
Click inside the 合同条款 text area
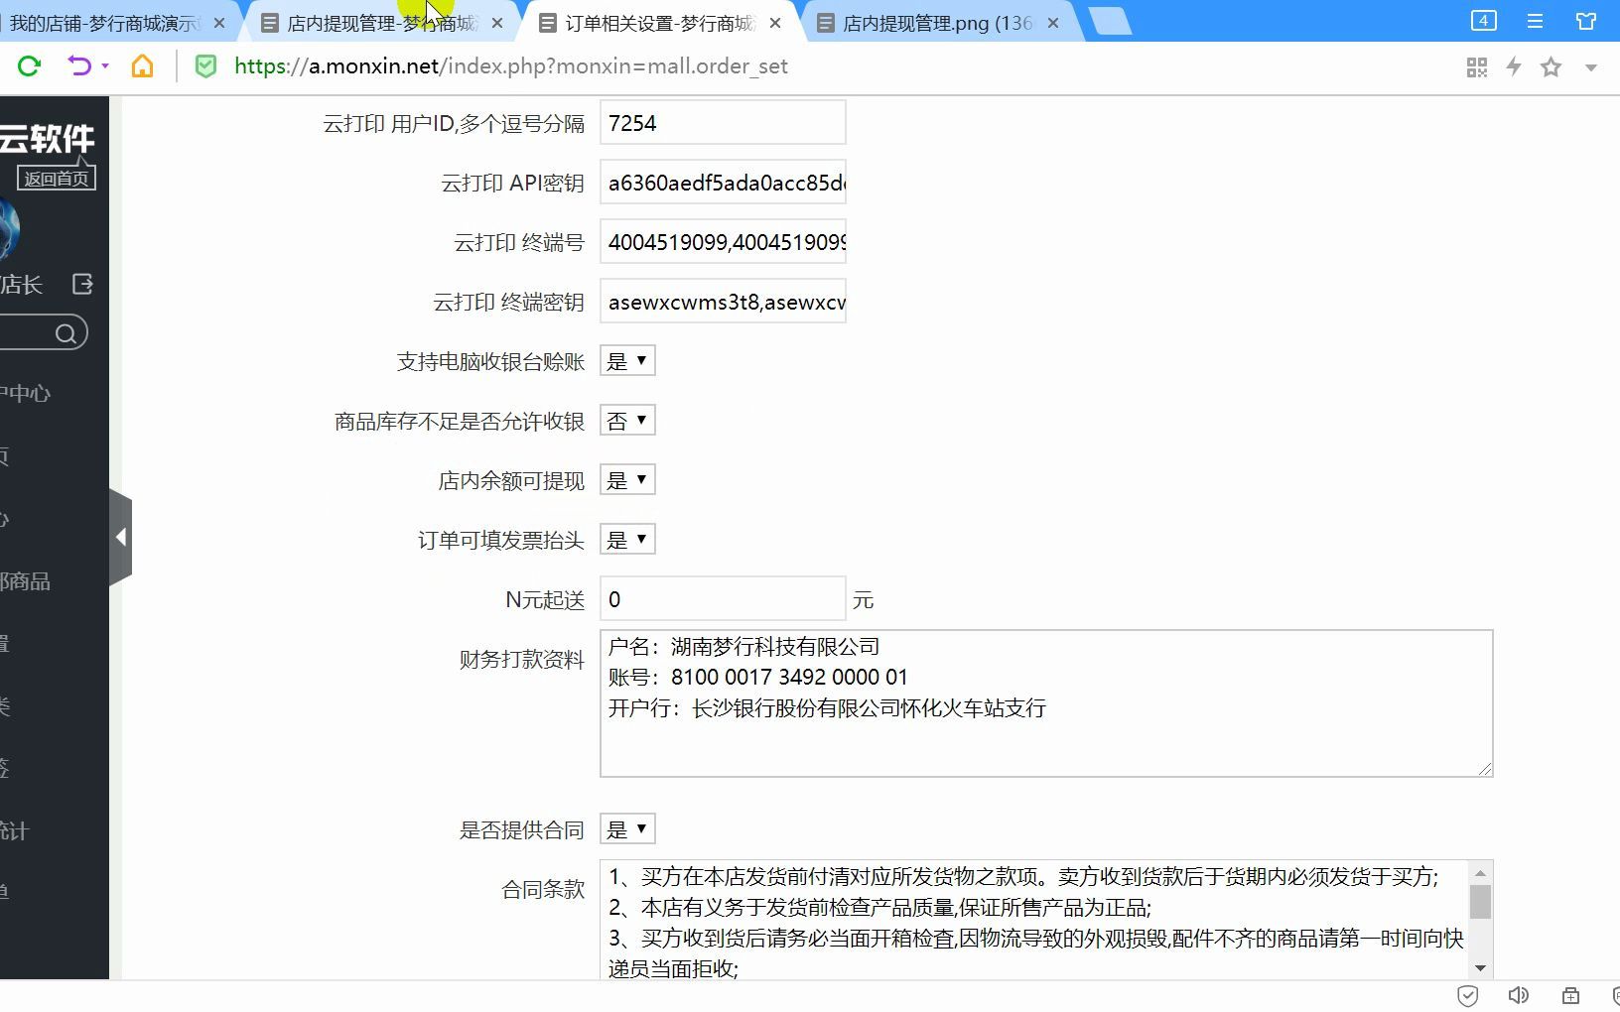[1034, 920]
